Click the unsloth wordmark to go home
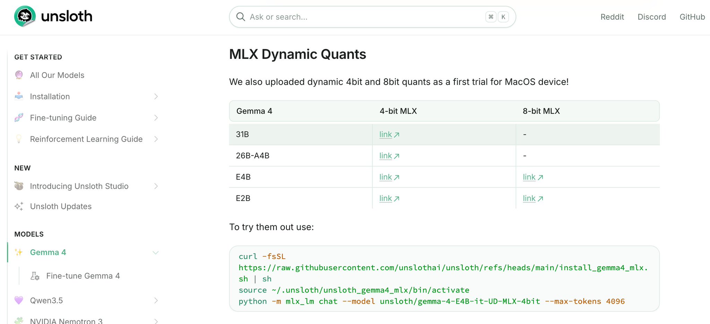710x324 pixels. (67, 16)
